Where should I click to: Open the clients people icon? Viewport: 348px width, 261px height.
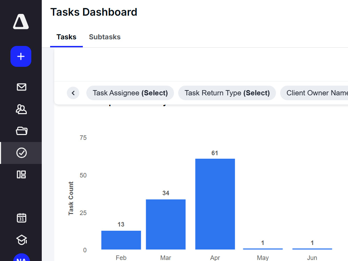coord(22,109)
